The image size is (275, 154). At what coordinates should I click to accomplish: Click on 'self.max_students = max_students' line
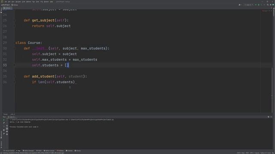(x=64, y=60)
